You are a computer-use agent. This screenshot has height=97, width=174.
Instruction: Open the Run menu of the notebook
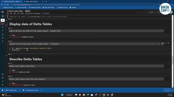coord(18,13)
